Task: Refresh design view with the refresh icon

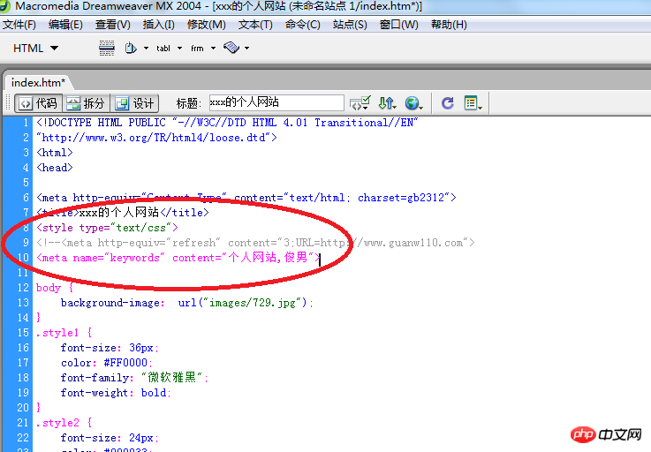Action: (x=447, y=103)
